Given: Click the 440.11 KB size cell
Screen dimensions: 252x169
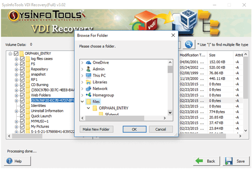Looking at the screenshot, I should pyautogui.click(x=217, y=79).
